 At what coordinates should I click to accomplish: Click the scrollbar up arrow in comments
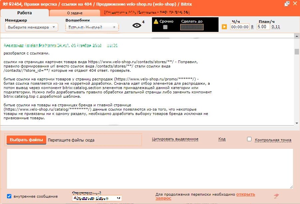[x=297, y=36]
